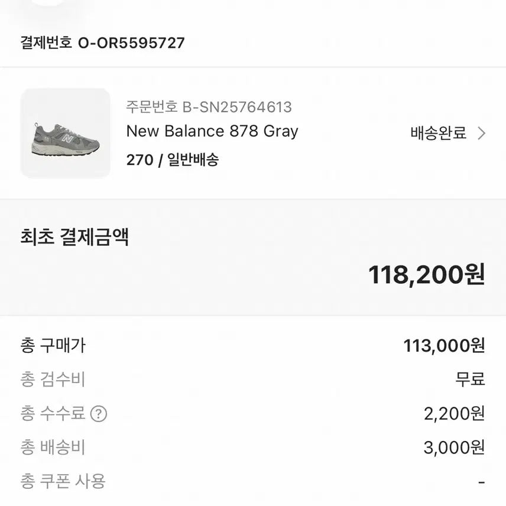Click the 주문번호 B-SN25764613 order number
Viewport: 506px width, 506px height.
(209, 107)
